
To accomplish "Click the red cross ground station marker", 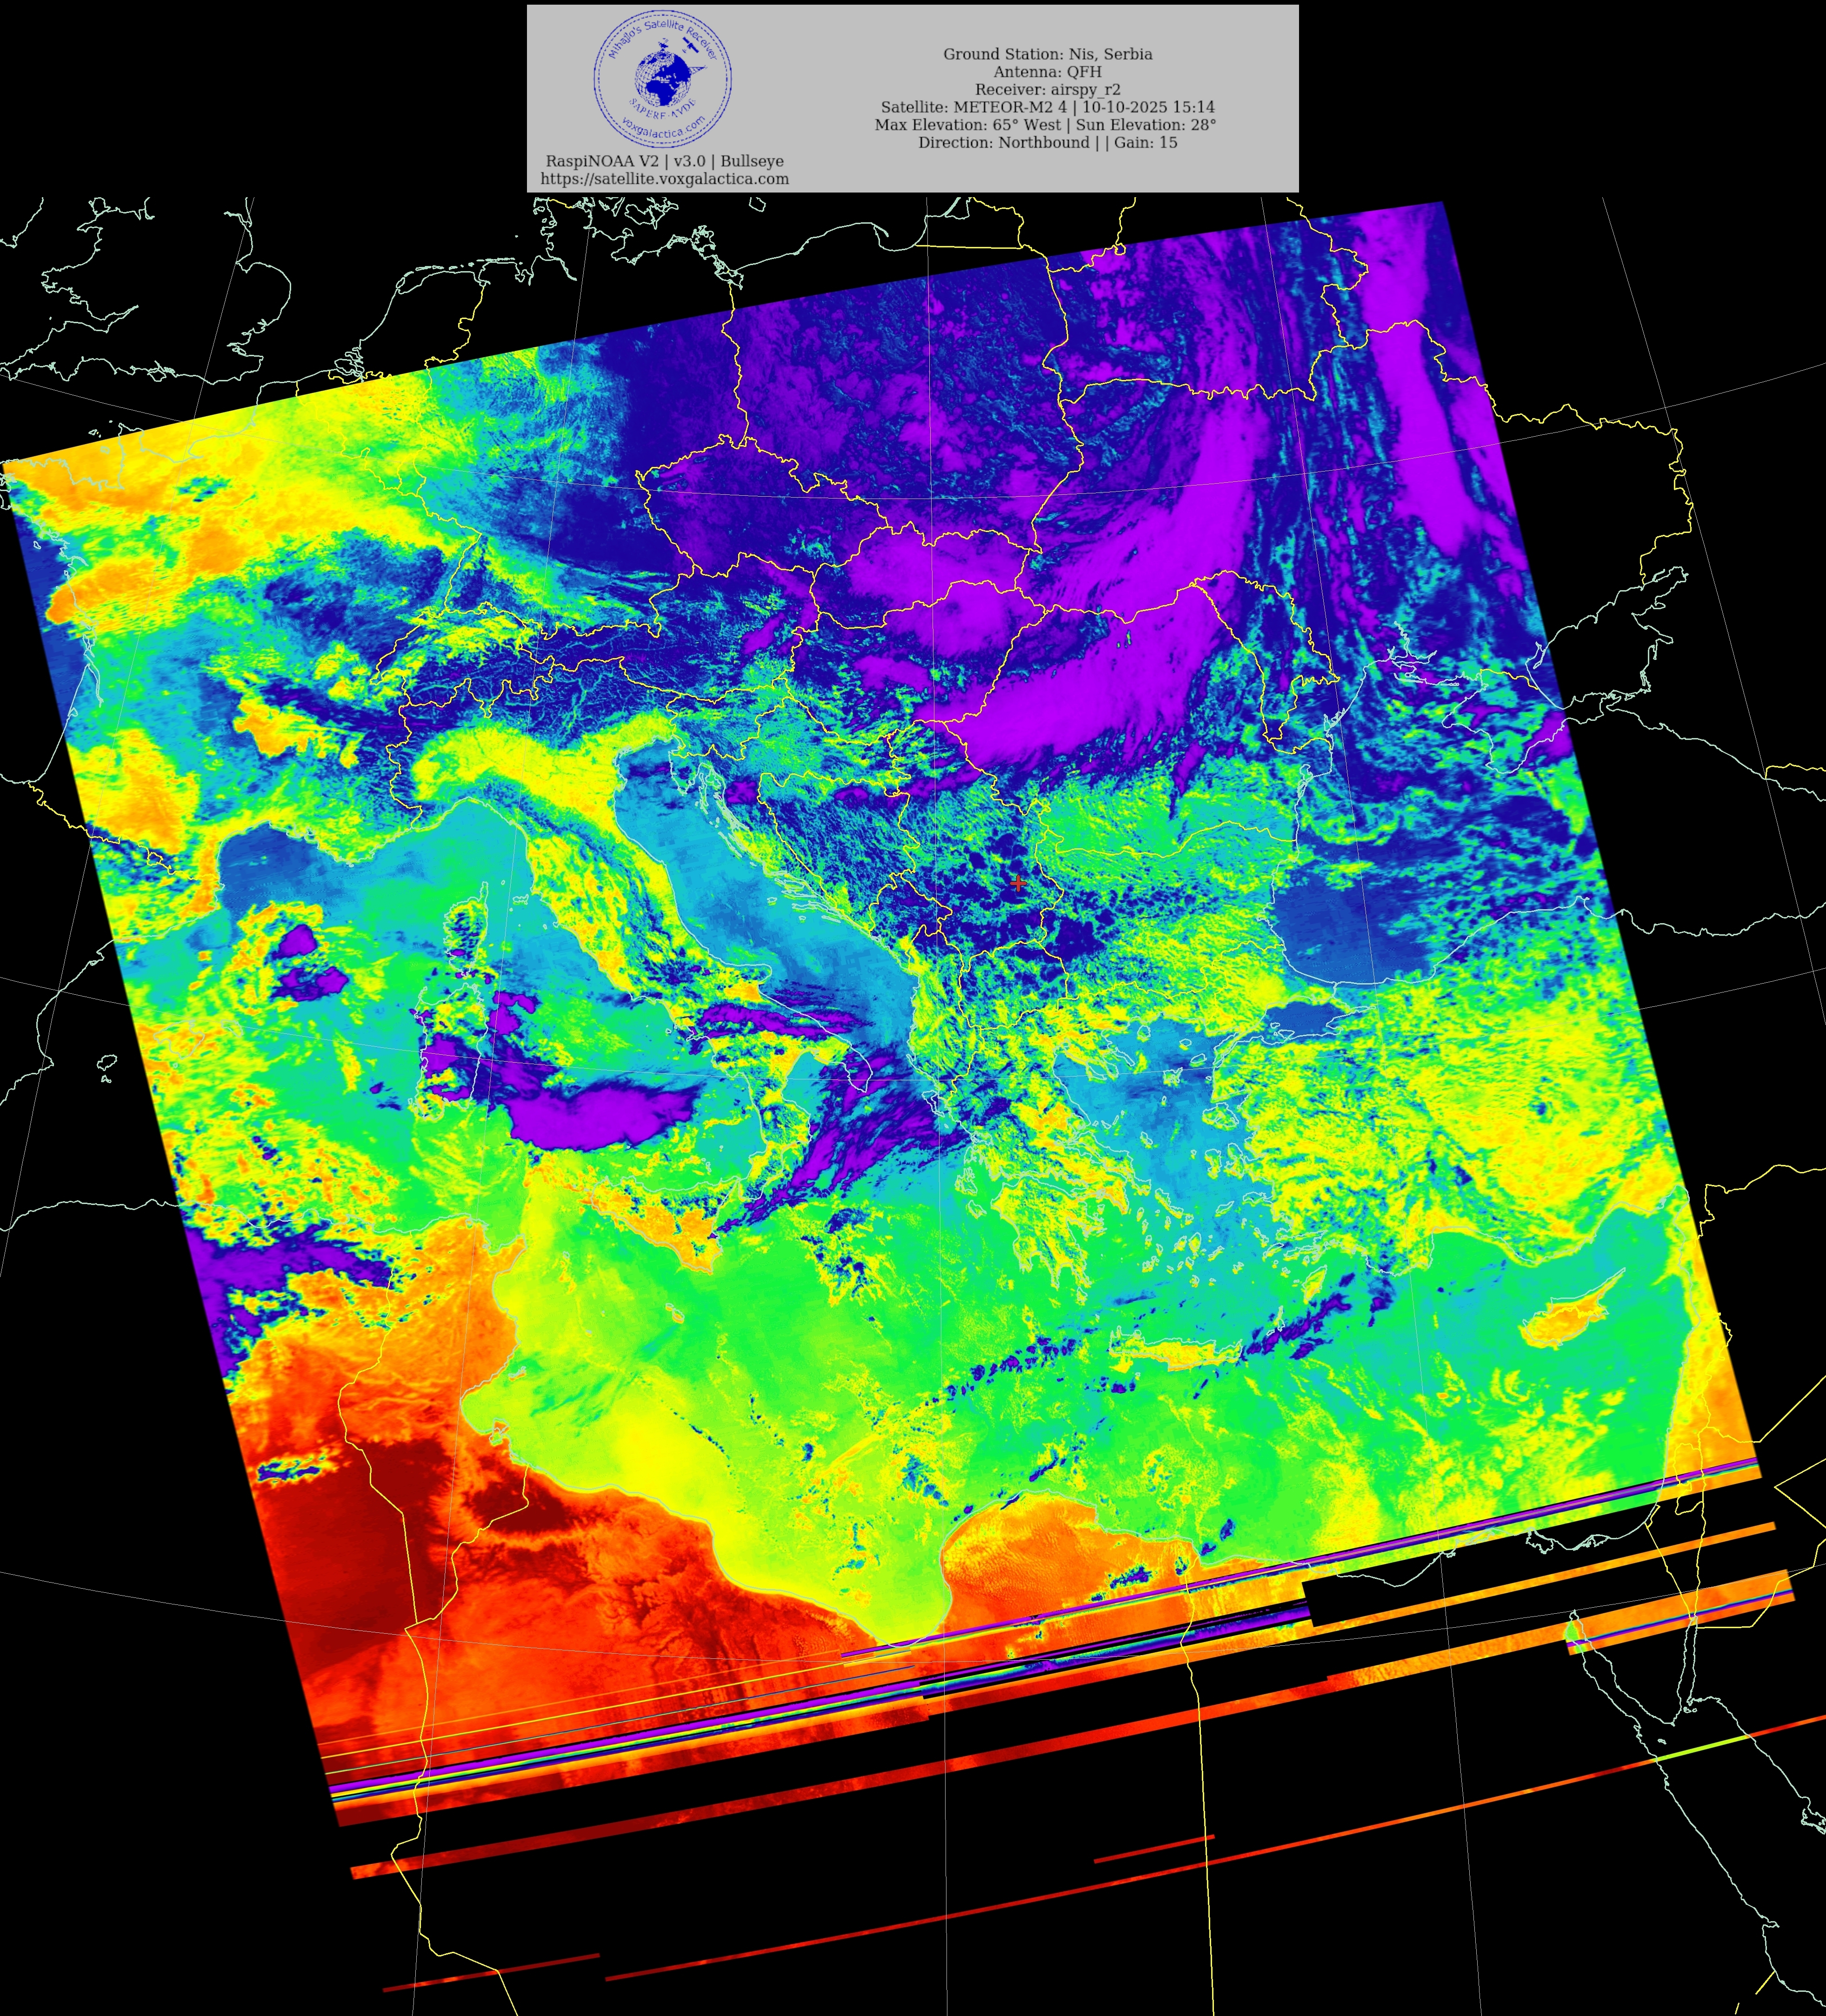I will 1018,883.
